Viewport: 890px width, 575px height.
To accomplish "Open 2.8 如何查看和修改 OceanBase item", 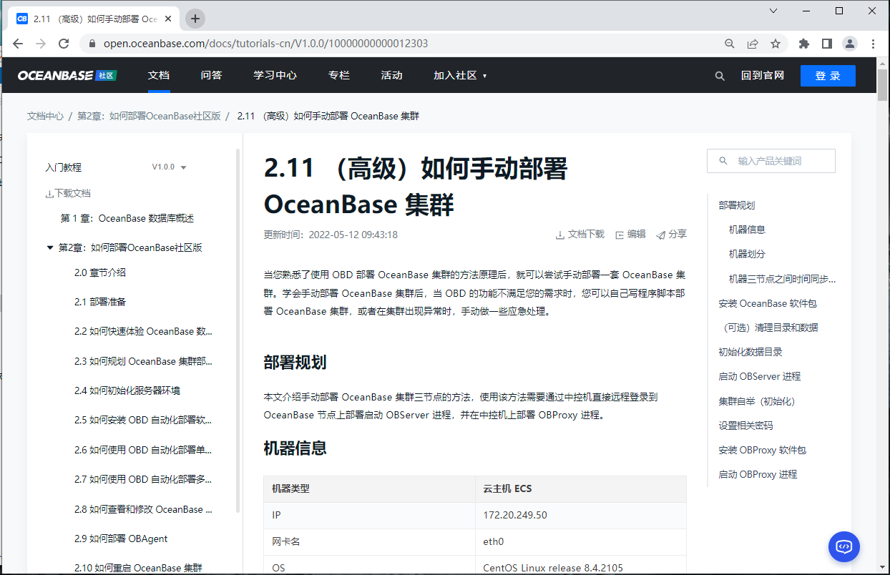I will pos(143,509).
